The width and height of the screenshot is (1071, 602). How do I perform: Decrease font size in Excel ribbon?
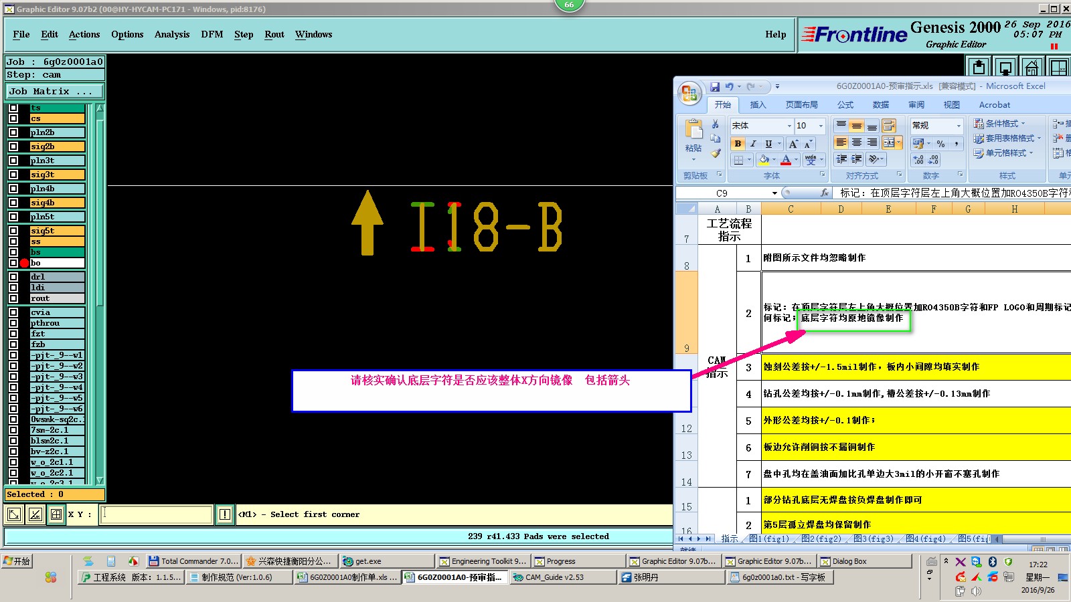coord(808,144)
